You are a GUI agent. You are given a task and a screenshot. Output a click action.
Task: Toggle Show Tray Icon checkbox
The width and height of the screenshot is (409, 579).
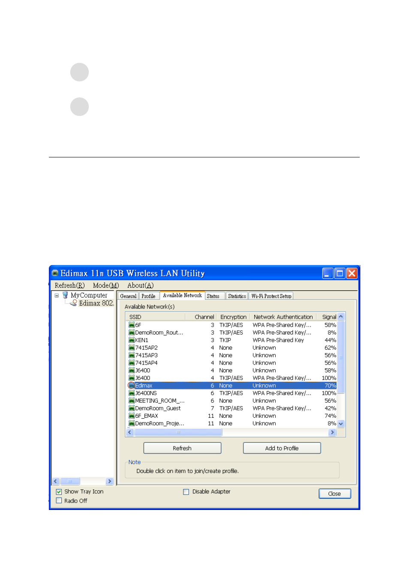coord(59,492)
